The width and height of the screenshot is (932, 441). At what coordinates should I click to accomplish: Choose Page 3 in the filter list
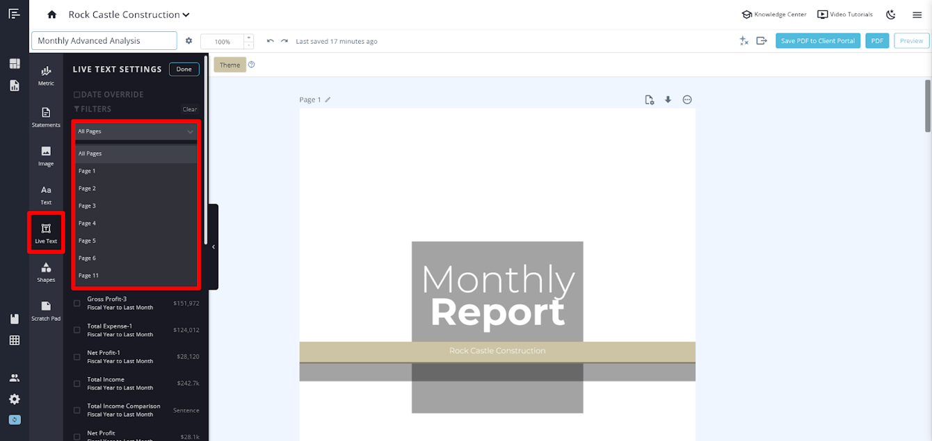click(x=136, y=206)
